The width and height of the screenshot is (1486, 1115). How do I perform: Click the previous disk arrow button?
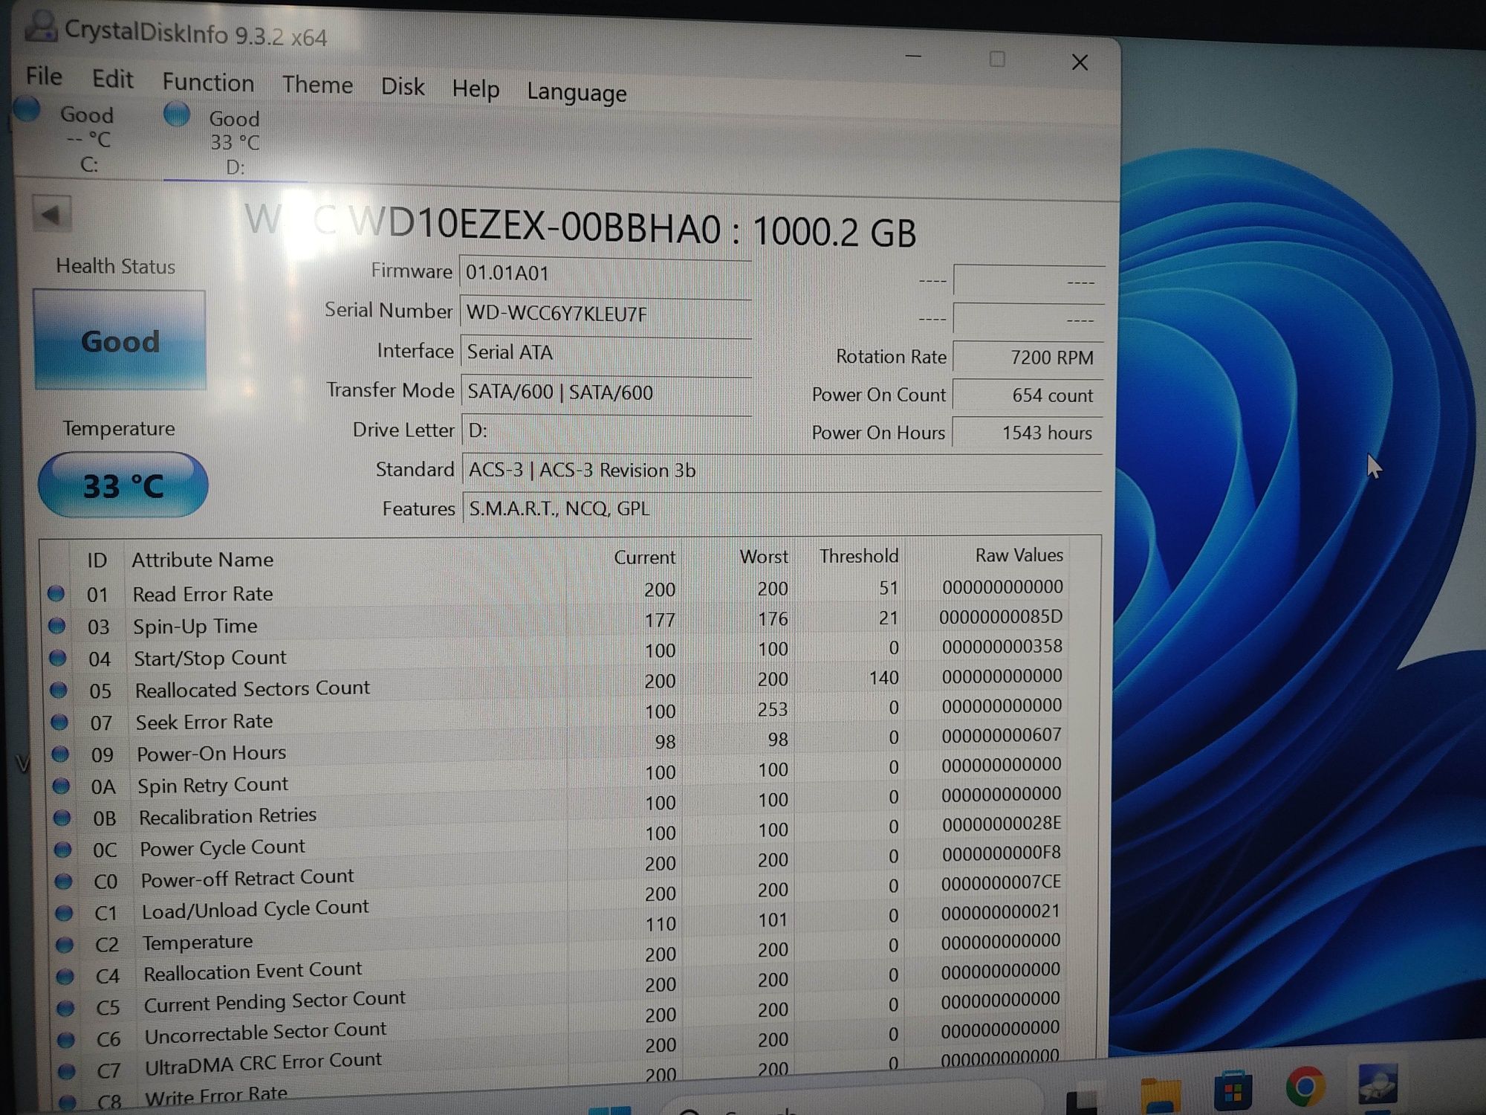[51, 216]
